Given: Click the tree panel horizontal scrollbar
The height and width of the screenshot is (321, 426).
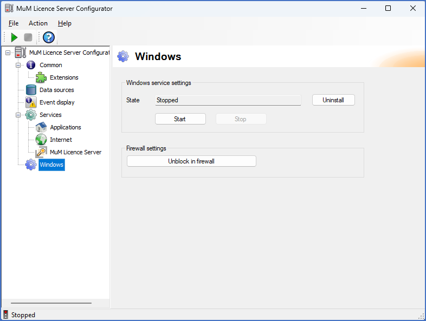Looking at the screenshot, I should pyautogui.click(x=51, y=303).
